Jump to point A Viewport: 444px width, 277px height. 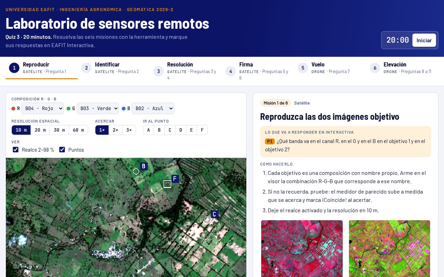pyautogui.click(x=148, y=130)
